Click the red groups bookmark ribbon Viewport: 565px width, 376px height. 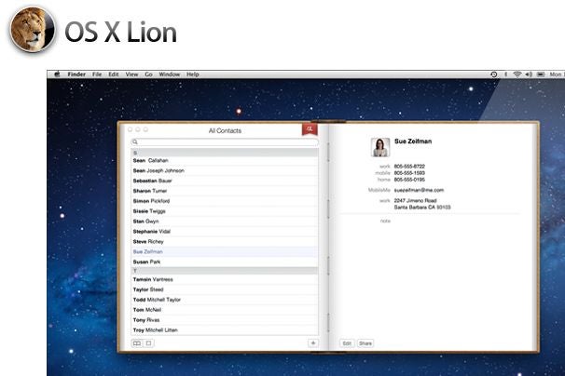[310, 129]
